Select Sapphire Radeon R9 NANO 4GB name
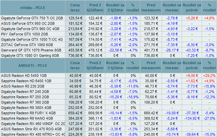The height and width of the screenshot is (137, 217). point(27,118)
